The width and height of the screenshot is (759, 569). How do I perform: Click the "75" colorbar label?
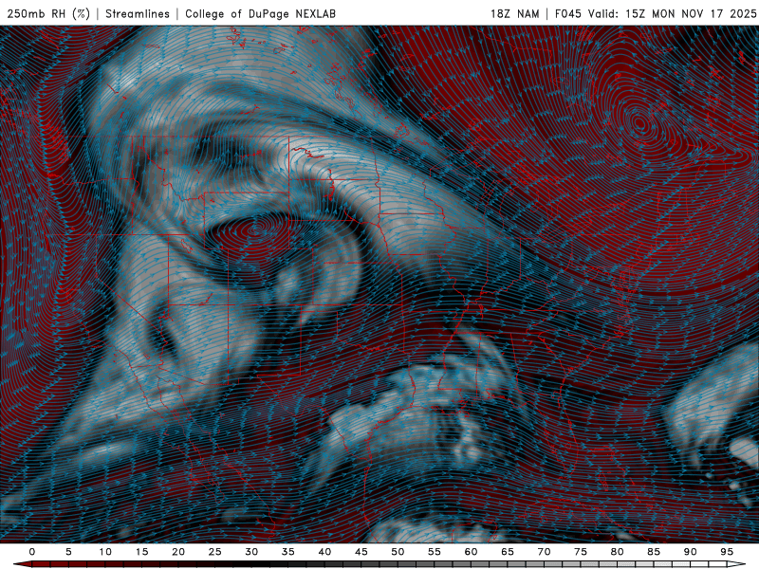click(581, 552)
